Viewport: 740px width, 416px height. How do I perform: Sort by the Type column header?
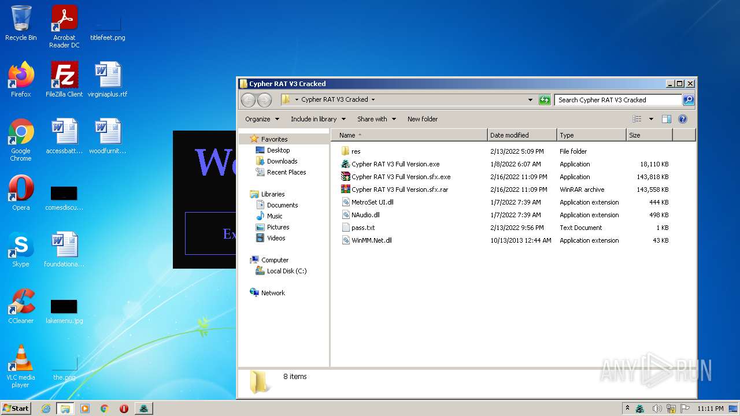tap(591, 135)
